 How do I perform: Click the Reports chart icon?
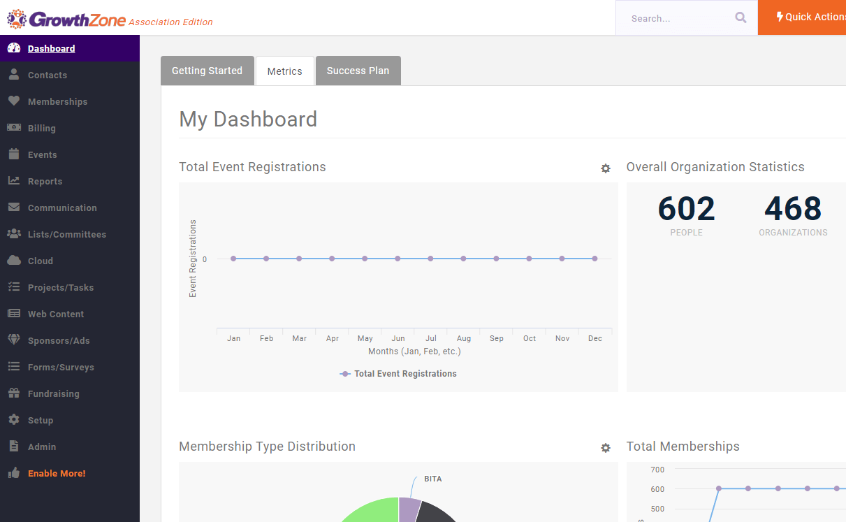tap(14, 181)
